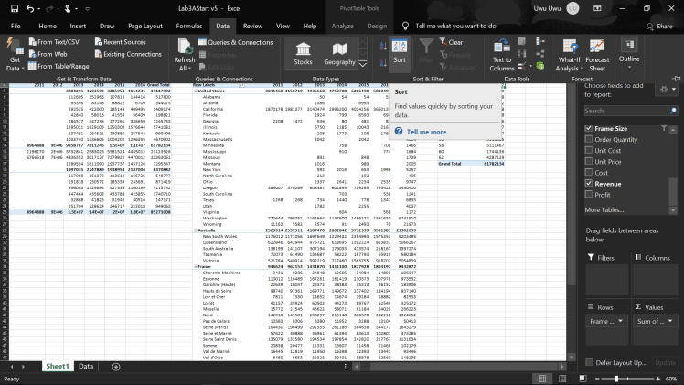Switch to the Formulas ribbon tab

coord(188,27)
